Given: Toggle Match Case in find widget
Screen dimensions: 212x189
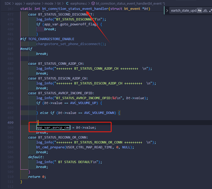Looking at the screenshot, I should click(200, 11).
